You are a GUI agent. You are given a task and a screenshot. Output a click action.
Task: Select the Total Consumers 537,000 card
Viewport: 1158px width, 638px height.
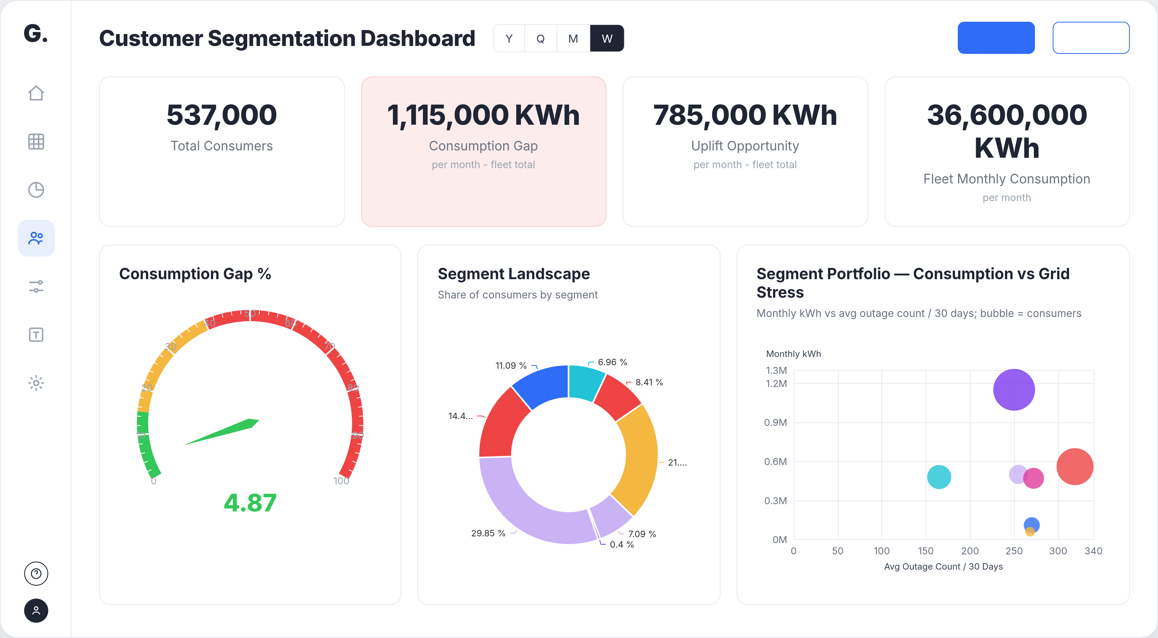[x=222, y=152]
